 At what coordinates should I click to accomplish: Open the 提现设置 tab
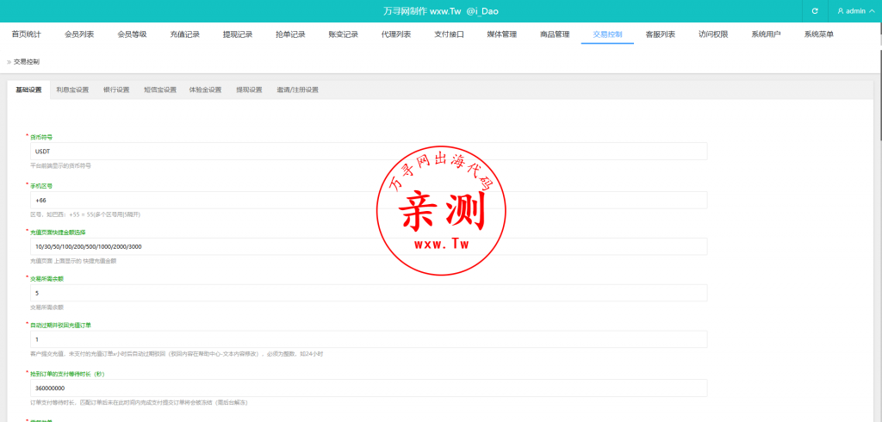point(249,90)
